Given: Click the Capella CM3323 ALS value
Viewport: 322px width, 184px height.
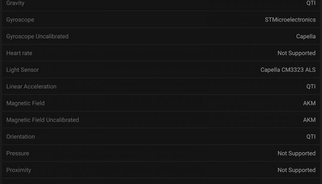Looking at the screenshot, I should [x=288, y=70].
